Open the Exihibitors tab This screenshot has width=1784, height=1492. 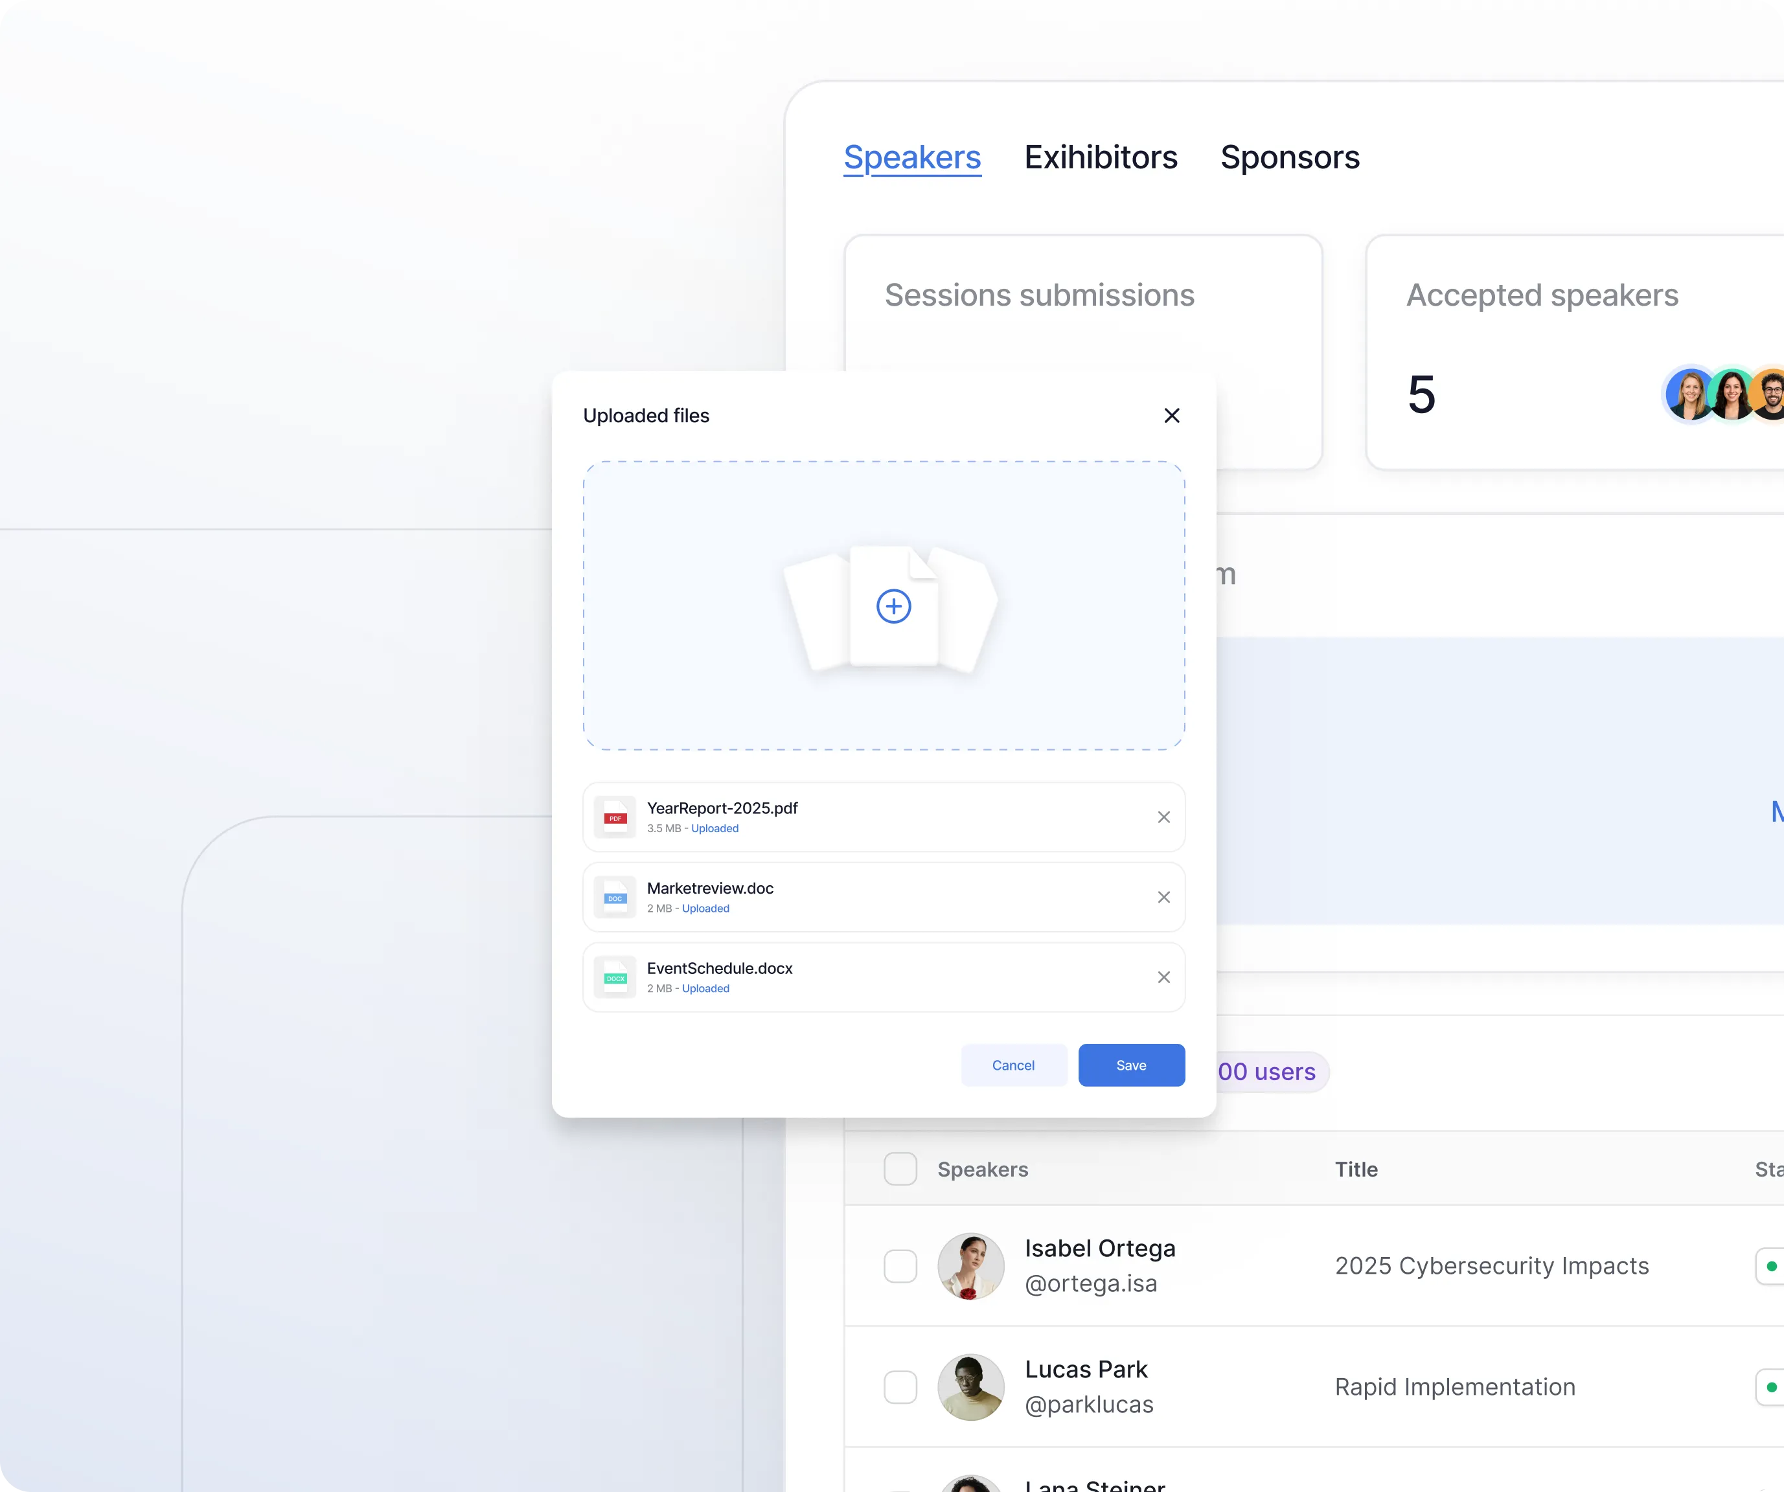click(1100, 158)
